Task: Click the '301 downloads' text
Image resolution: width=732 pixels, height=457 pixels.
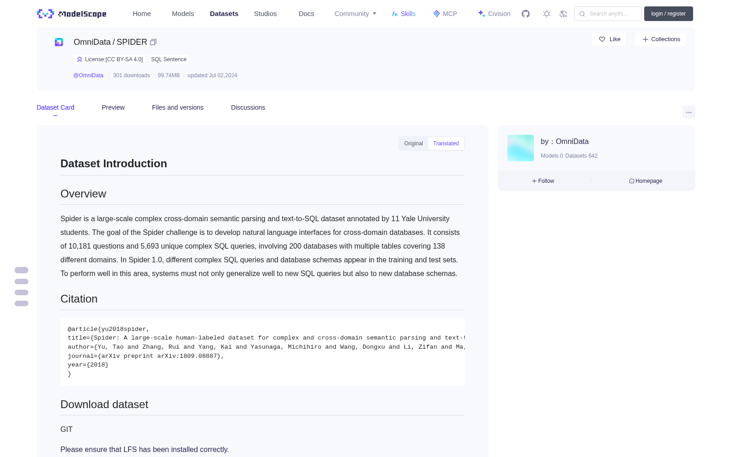Action: click(131, 75)
